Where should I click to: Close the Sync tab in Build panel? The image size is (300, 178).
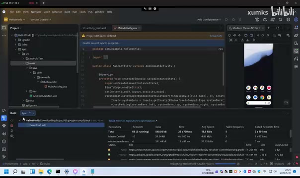click(x=33, y=113)
